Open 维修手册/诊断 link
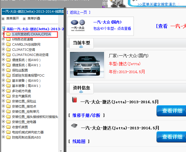The height and width of the screenshot is (152, 186). click(x=86, y=115)
